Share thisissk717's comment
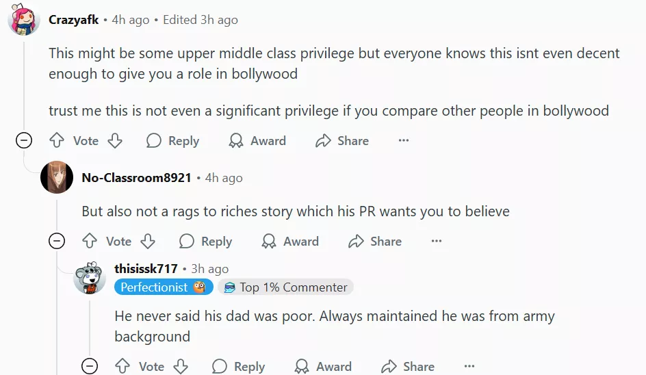This screenshot has height=375, width=646. pos(408,367)
